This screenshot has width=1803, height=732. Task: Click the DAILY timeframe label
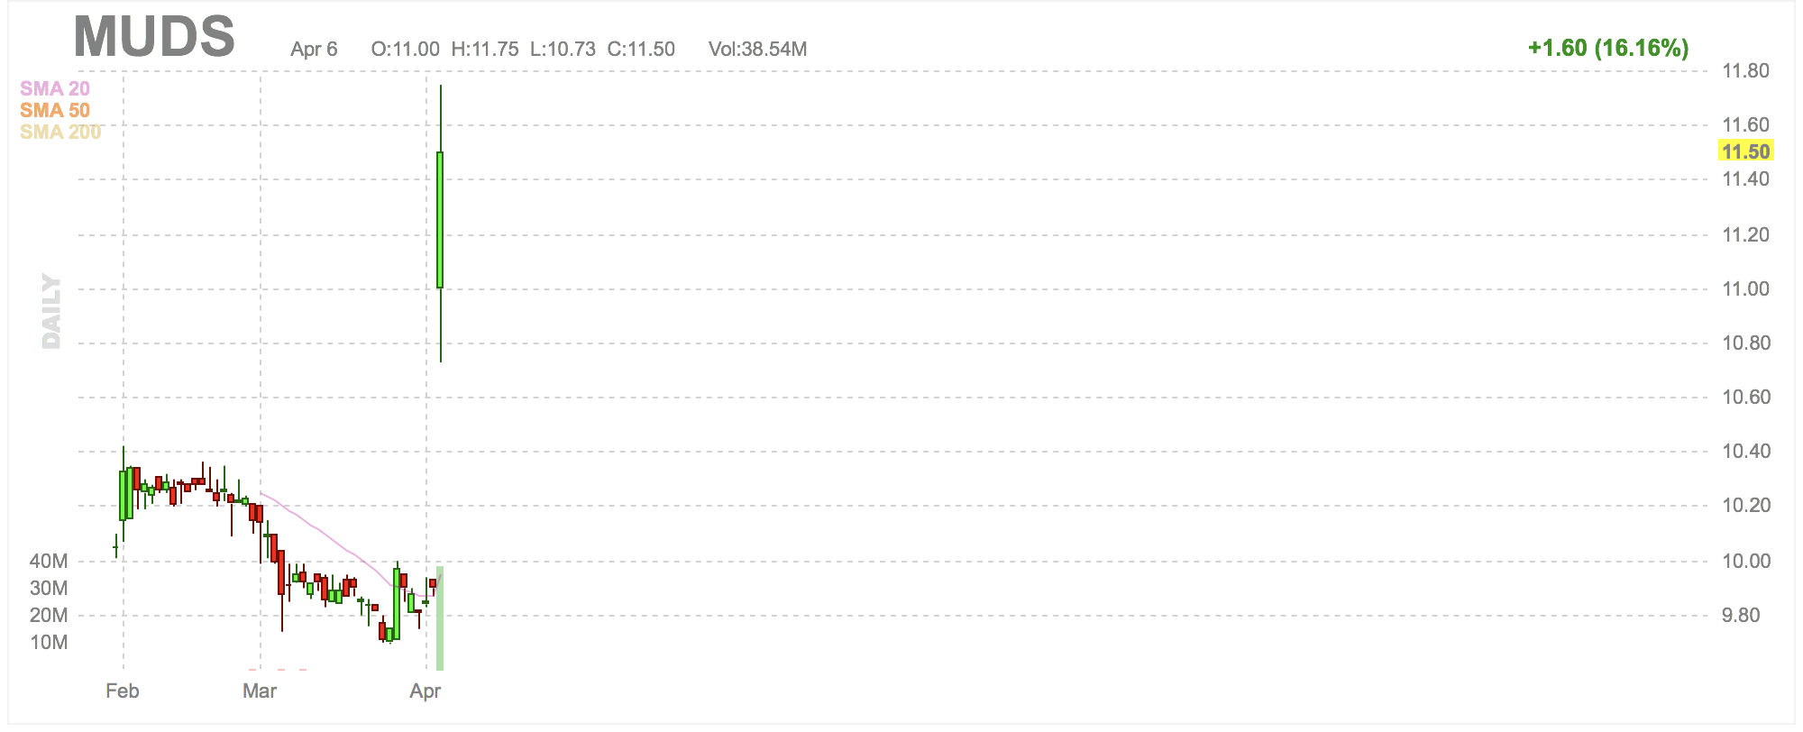pos(51,311)
